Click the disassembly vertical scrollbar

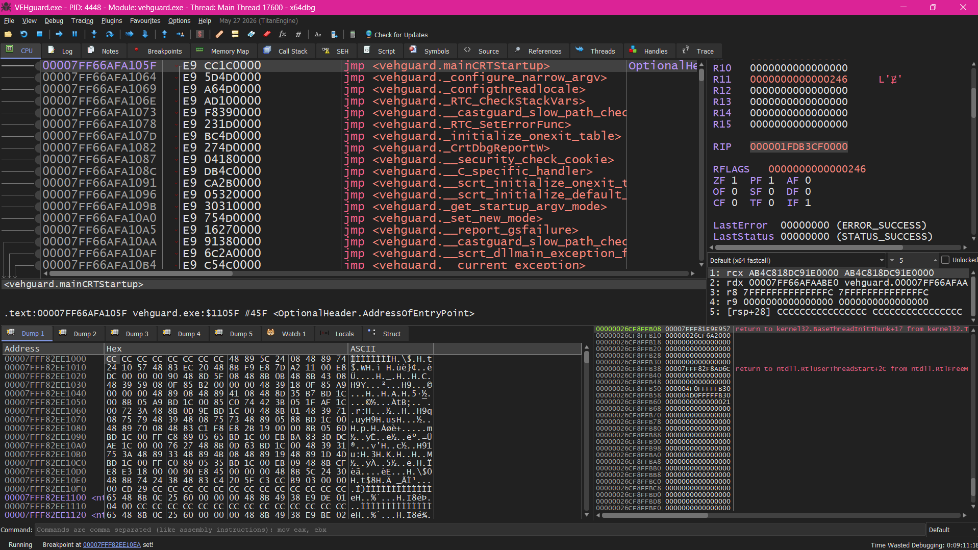point(701,163)
